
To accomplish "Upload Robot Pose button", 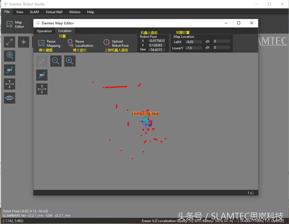I will [116, 44].
